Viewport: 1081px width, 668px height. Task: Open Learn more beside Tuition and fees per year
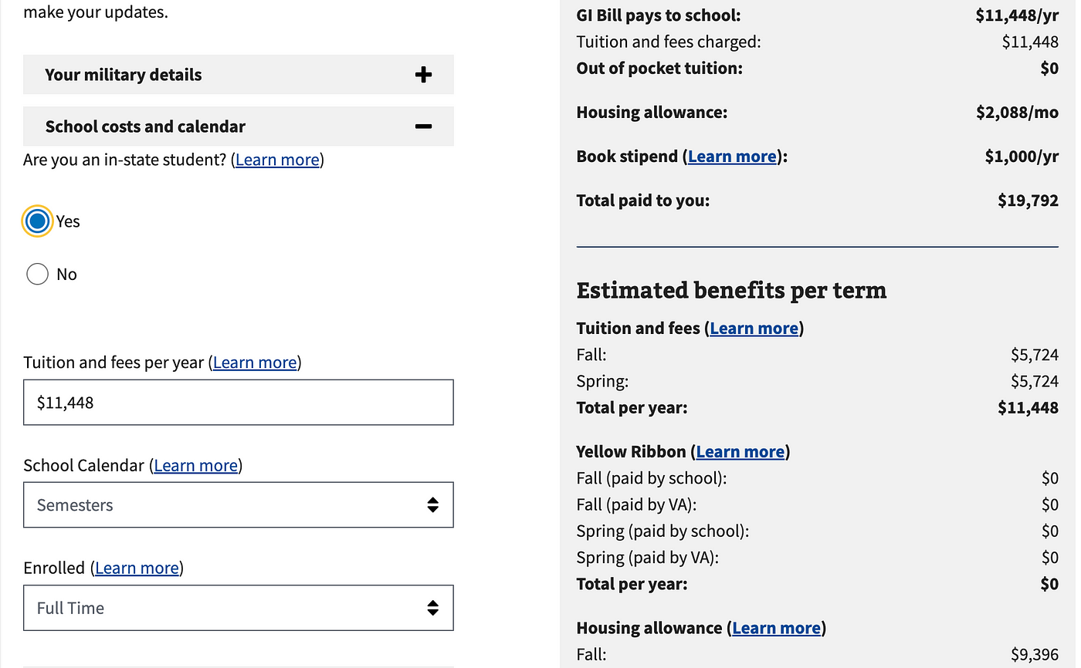(255, 363)
